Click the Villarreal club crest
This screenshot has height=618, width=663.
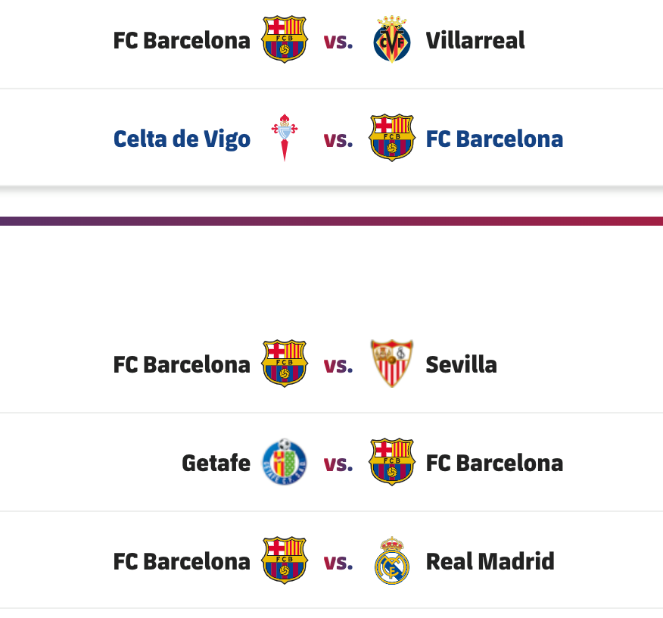coord(392,39)
